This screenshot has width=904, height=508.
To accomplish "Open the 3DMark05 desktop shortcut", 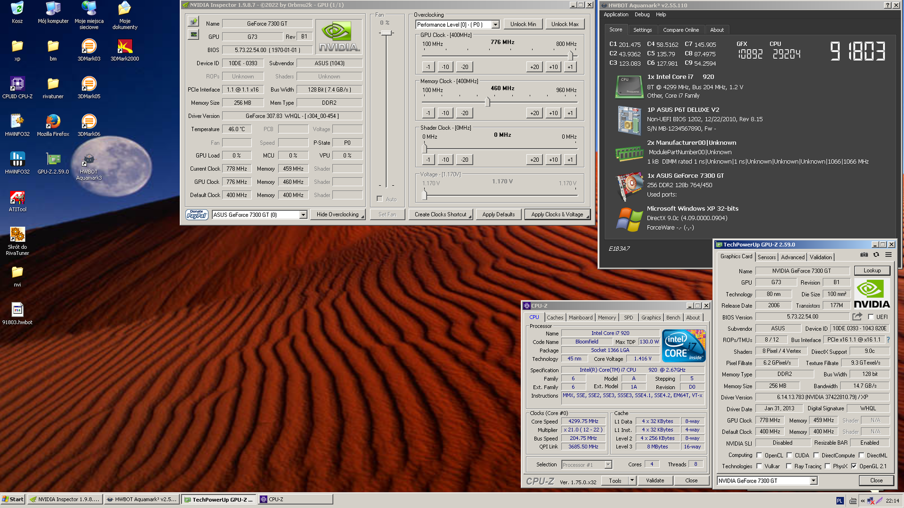I will coord(89,87).
